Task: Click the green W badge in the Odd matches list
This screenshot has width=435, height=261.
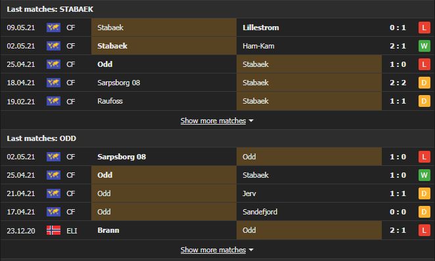Action: click(424, 175)
